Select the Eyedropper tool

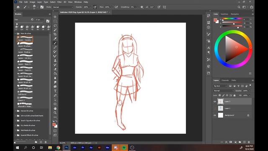coord(55,39)
